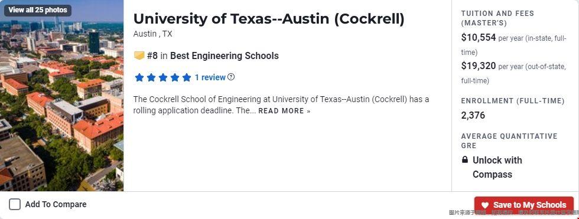Image resolution: width=579 pixels, height=219 pixels.
Task: Open the View all 25 photos gallery
Action: 38,10
